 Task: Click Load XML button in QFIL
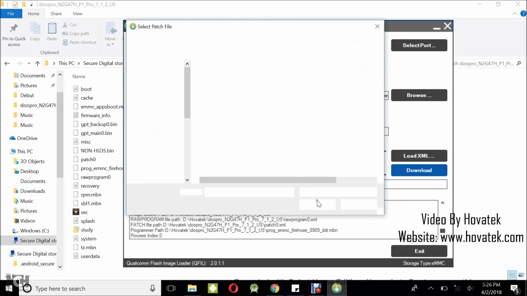click(419, 156)
